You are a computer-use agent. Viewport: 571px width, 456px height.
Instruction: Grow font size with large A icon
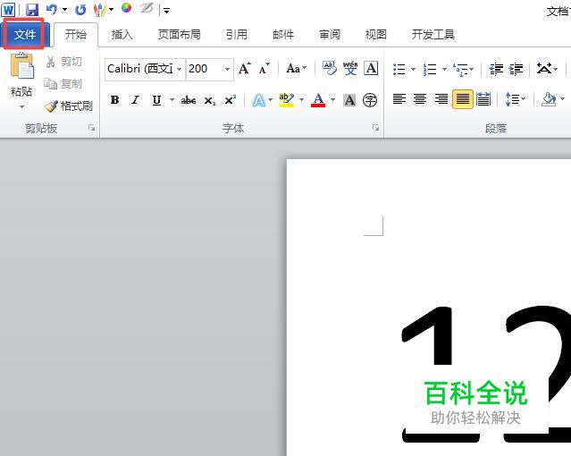[244, 69]
